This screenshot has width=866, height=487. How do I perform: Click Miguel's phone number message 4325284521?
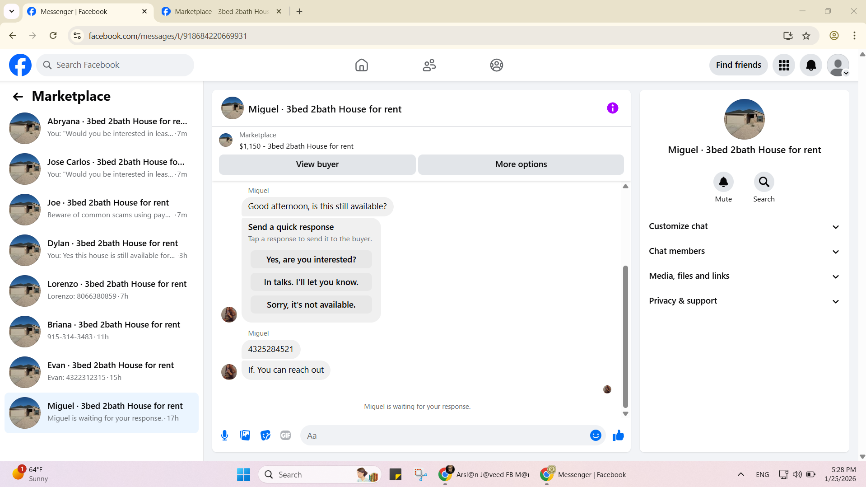270,349
